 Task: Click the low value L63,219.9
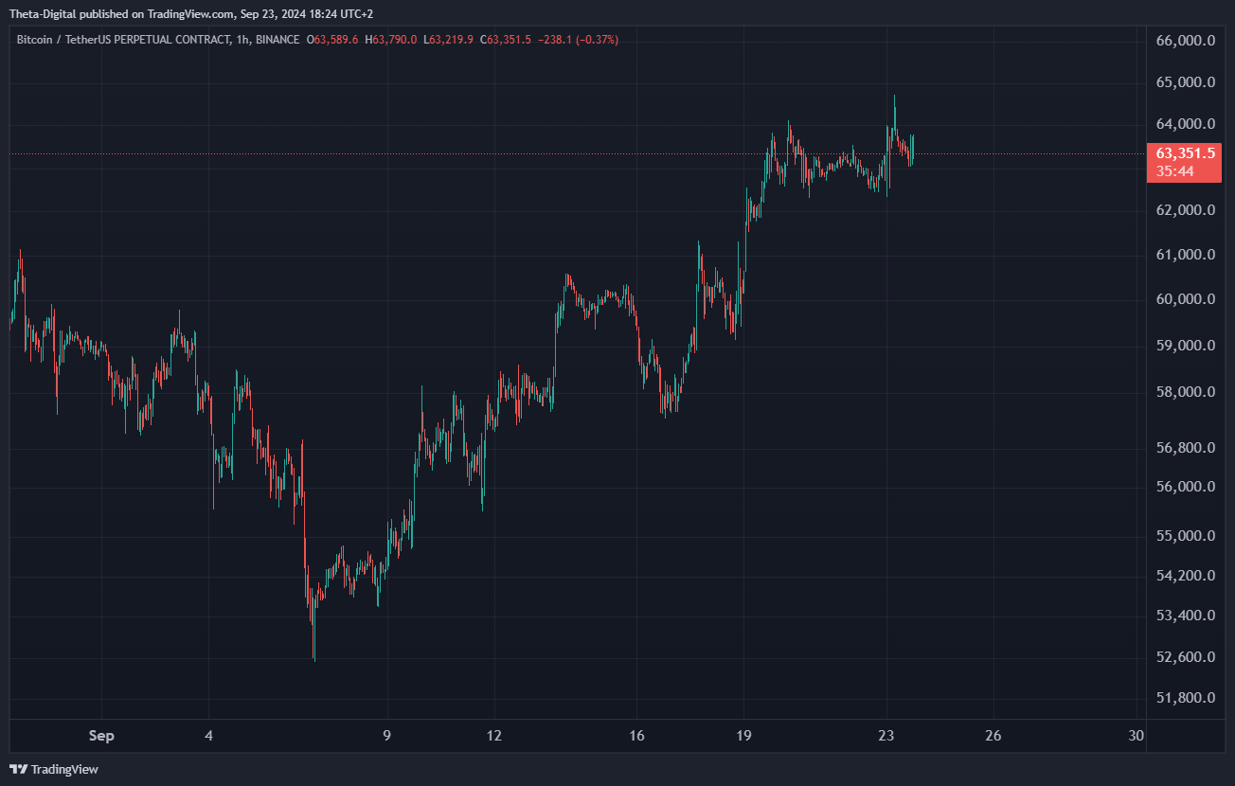448,40
